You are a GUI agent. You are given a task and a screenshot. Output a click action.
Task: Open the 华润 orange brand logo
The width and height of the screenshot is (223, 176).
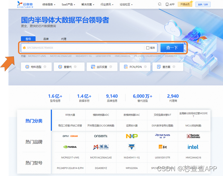[163, 147]
